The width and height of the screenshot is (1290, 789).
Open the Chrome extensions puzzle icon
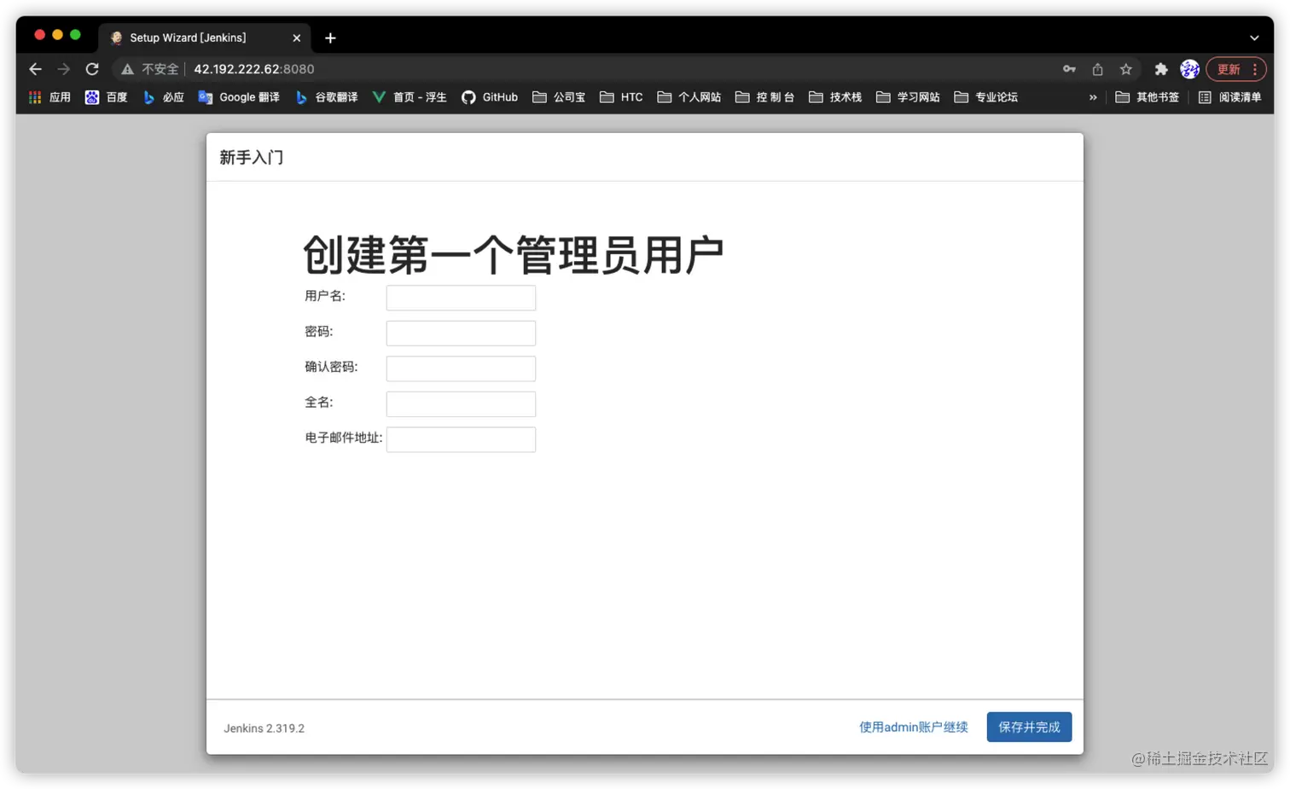click(1161, 69)
